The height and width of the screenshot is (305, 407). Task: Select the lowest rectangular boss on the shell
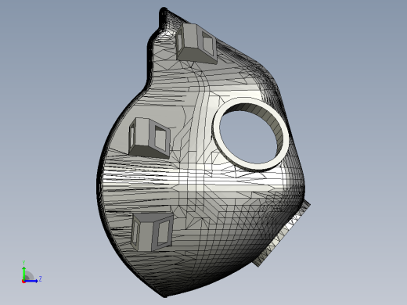point(153,232)
